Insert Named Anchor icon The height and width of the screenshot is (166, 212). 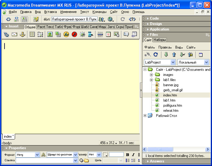coord(23,34)
